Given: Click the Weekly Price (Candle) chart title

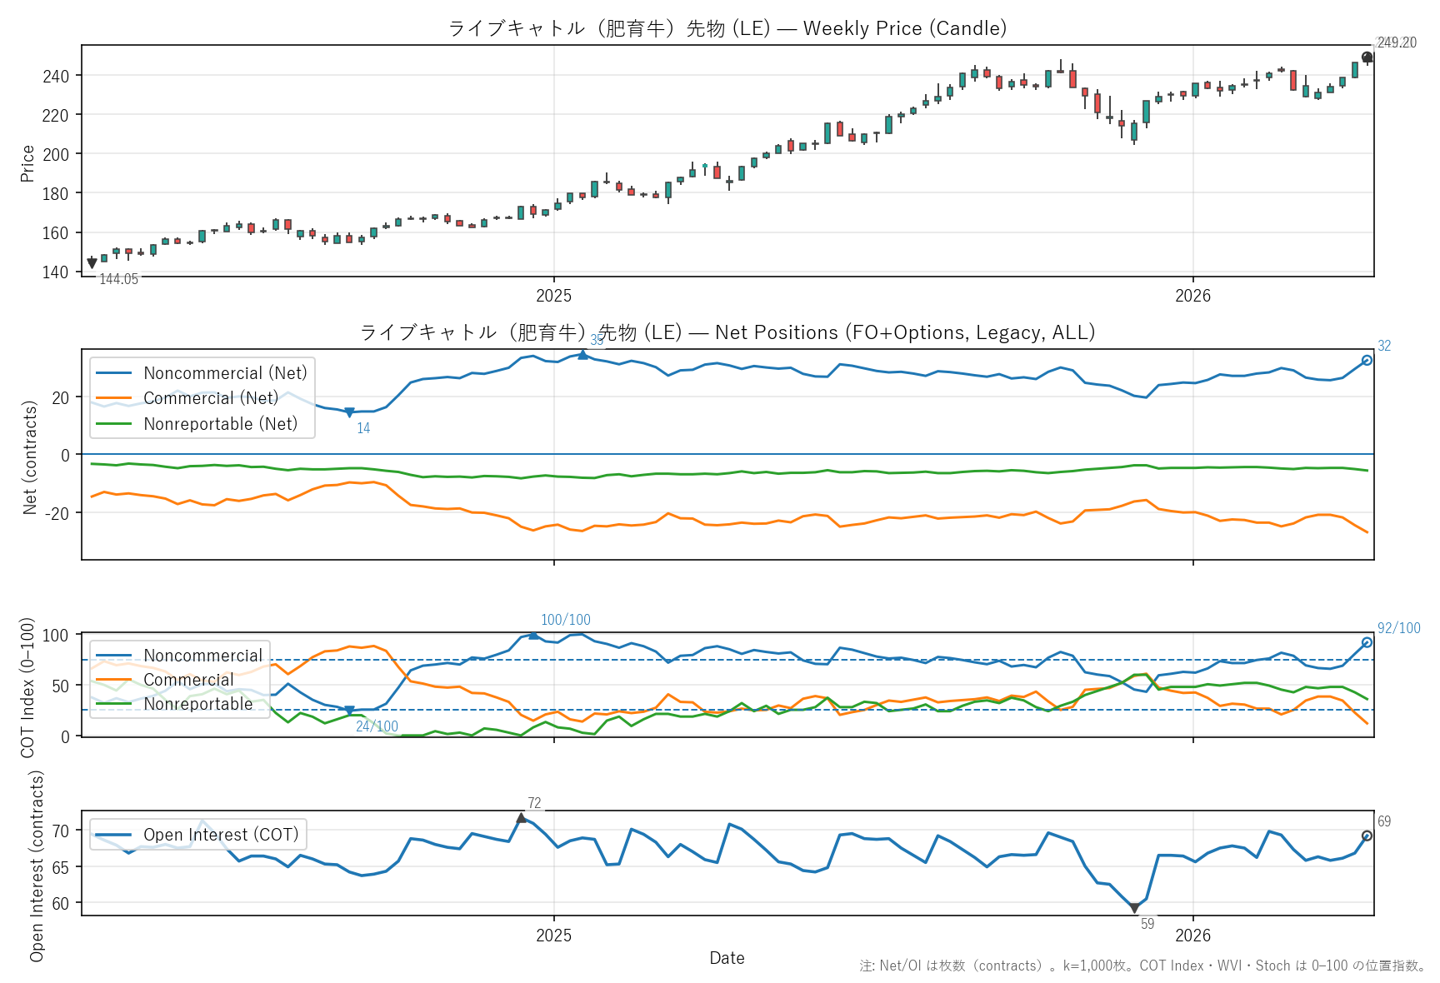Looking at the screenshot, I should coord(727,28).
